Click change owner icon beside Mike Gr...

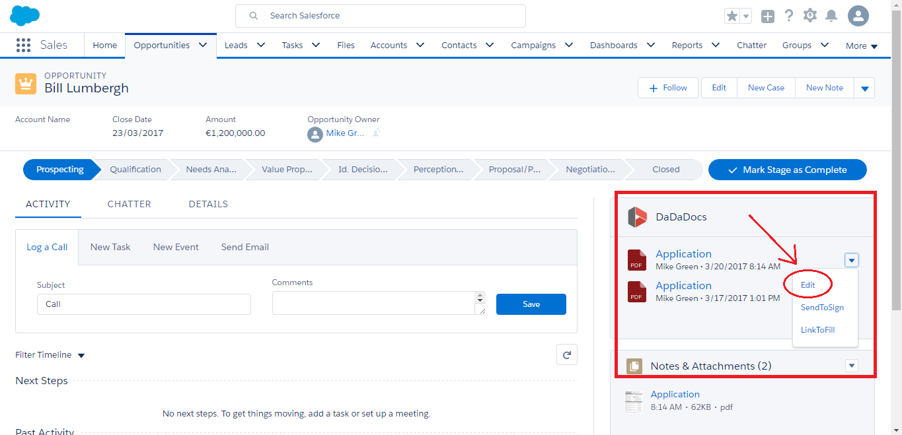coord(376,133)
